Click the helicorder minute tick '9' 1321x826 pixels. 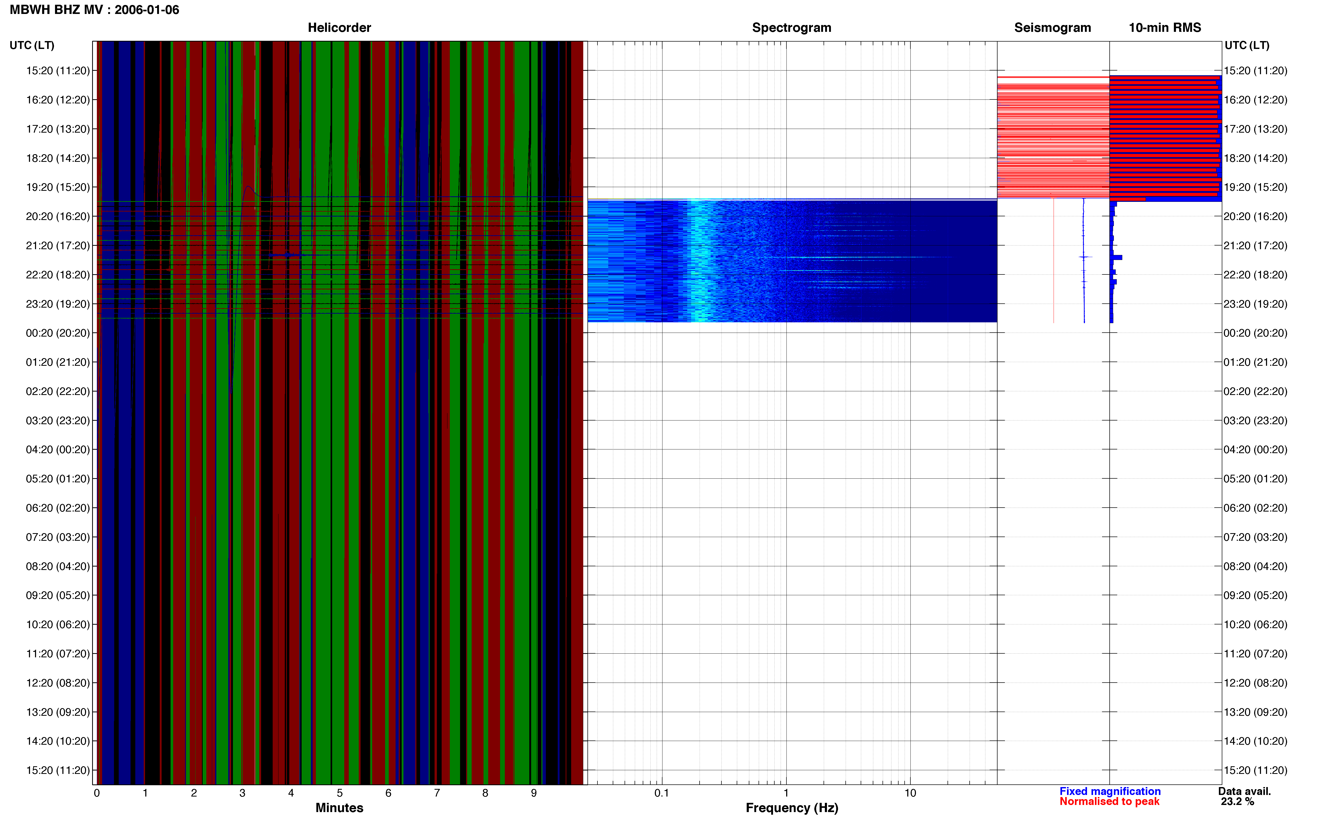(534, 793)
